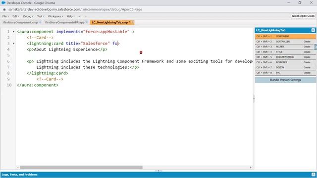This screenshot has width=317, height=178.
Task: Click the forward navigation arrow in menu bar
Action: tap(86, 16)
